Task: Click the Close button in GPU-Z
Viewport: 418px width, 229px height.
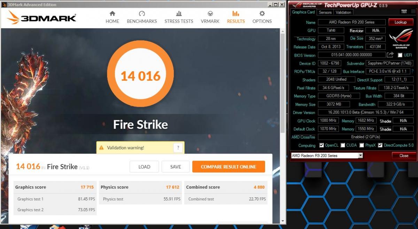Action: [x=404, y=155]
